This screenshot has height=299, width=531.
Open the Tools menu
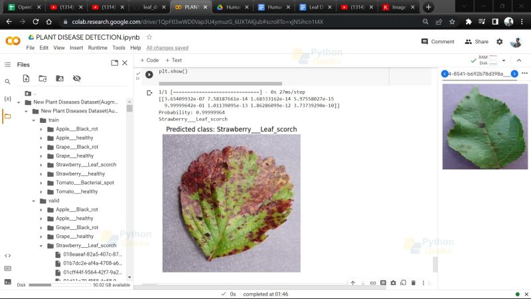pos(119,48)
